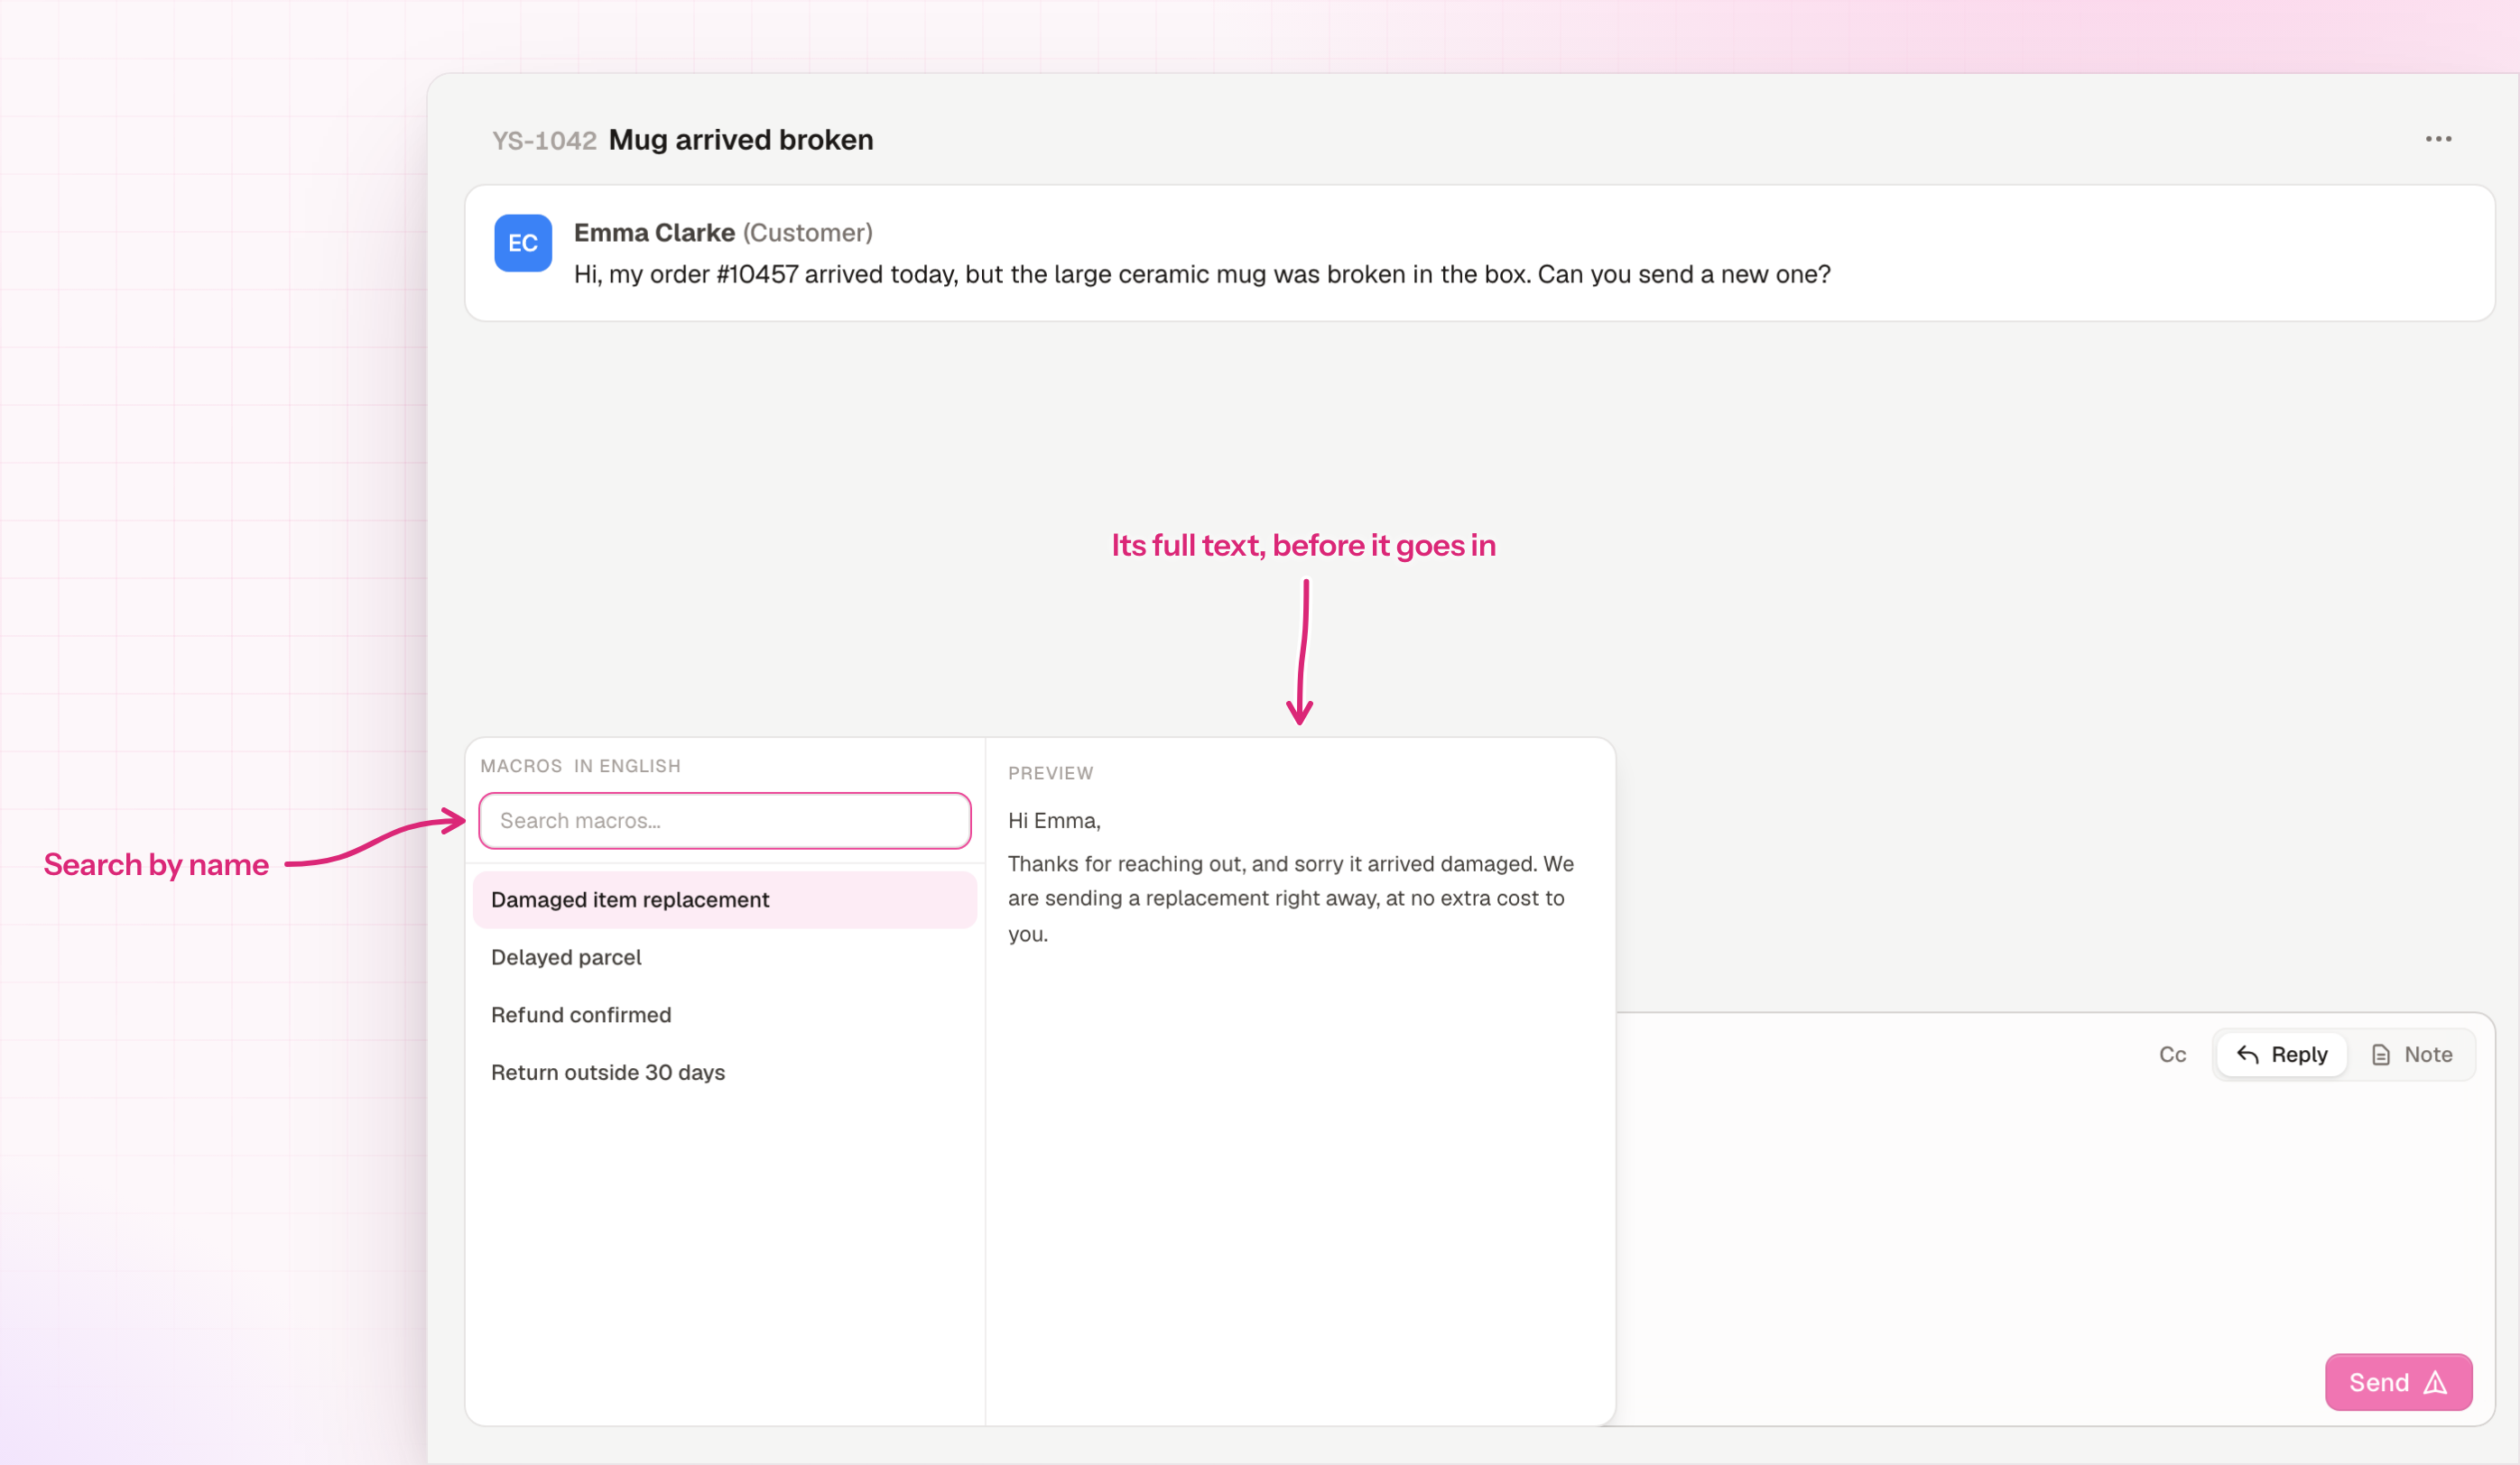
Task: Click the ticket ID YS-1042
Action: (x=544, y=140)
